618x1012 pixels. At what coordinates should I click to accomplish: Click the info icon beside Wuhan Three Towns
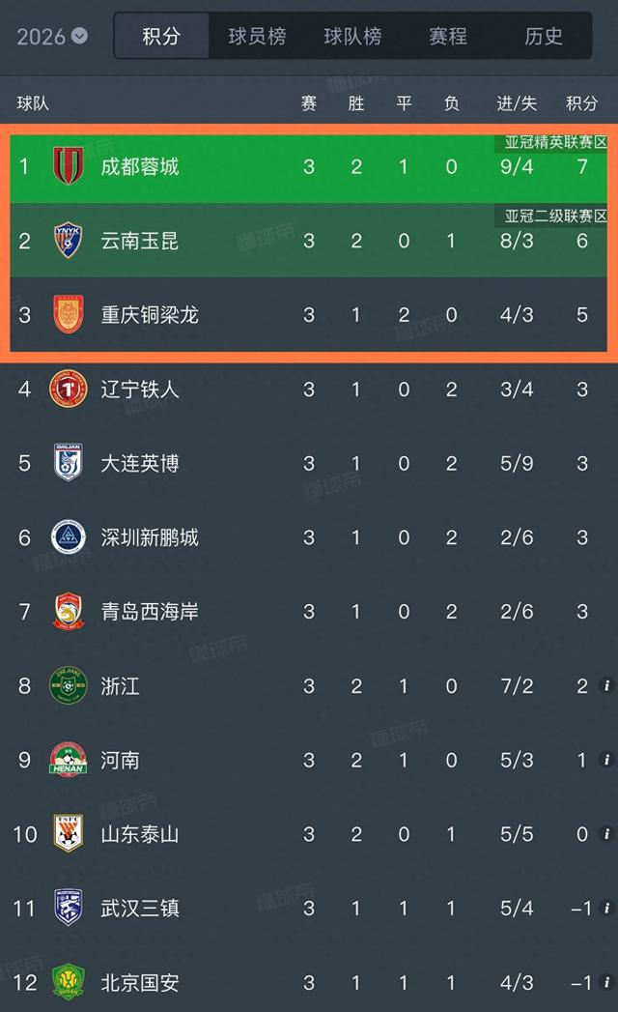pos(605,909)
